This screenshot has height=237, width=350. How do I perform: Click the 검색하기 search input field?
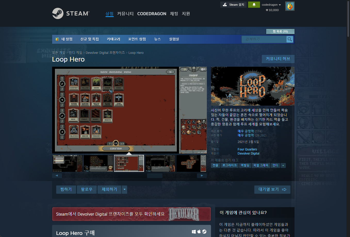[x=264, y=39]
